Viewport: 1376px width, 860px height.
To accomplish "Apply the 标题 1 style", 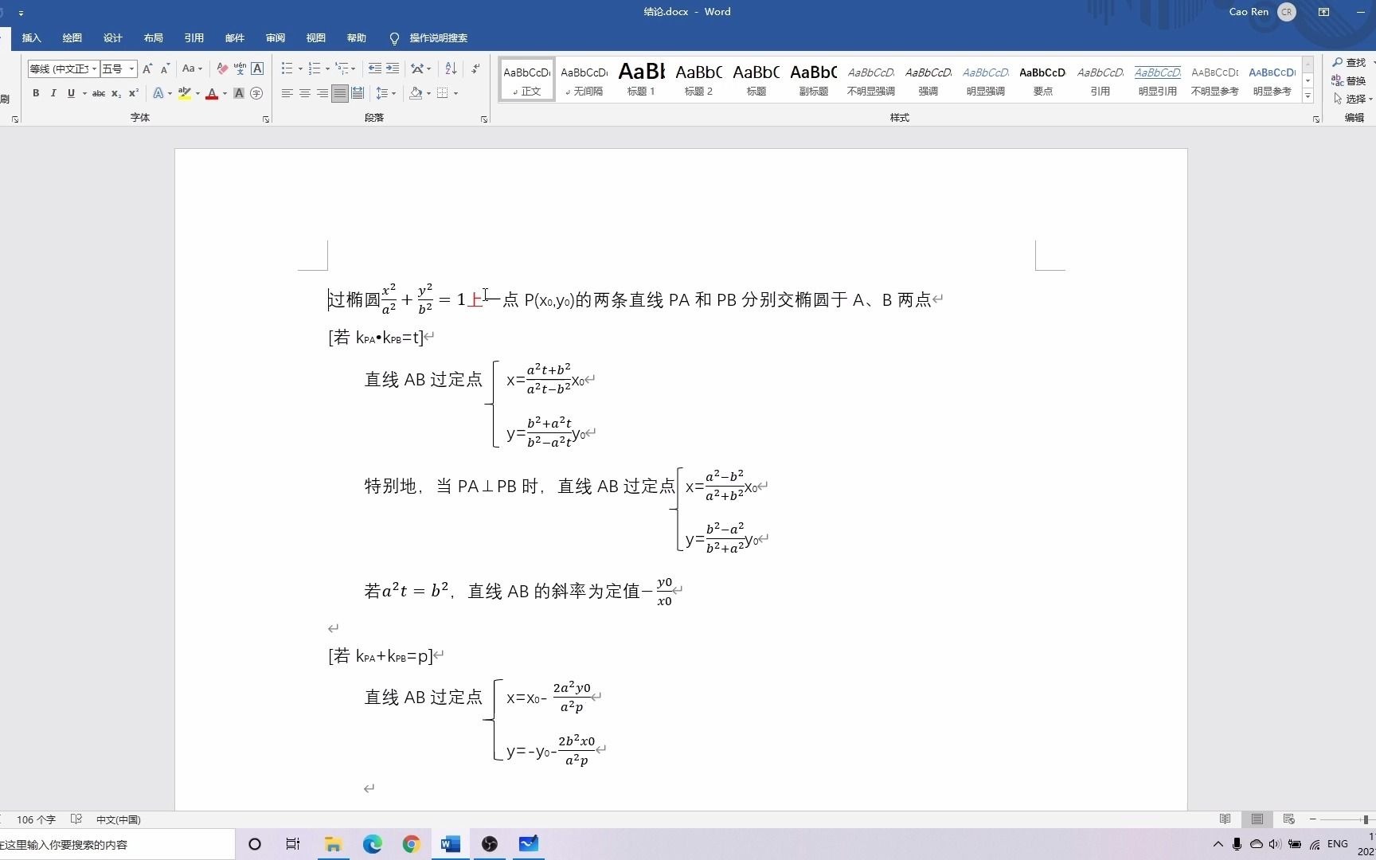I will [640, 80].
